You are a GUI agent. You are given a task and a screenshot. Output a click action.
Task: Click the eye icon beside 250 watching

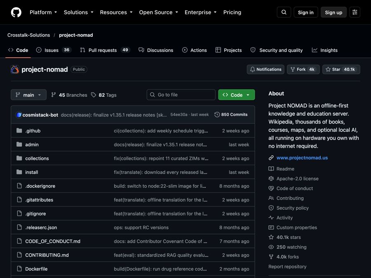[x=271, y=247]
